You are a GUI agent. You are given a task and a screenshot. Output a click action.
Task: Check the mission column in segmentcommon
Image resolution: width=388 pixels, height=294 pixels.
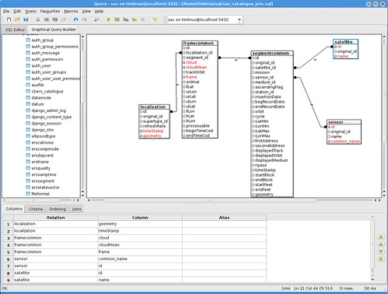(253, 72)
